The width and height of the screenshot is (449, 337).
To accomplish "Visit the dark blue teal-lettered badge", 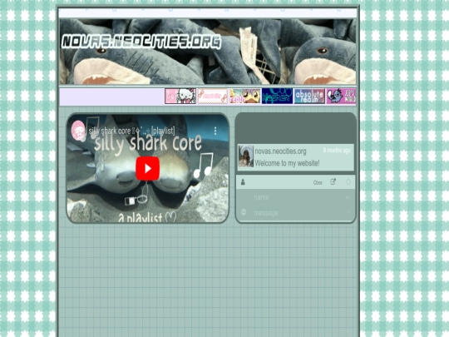I will tap(277, 96).
